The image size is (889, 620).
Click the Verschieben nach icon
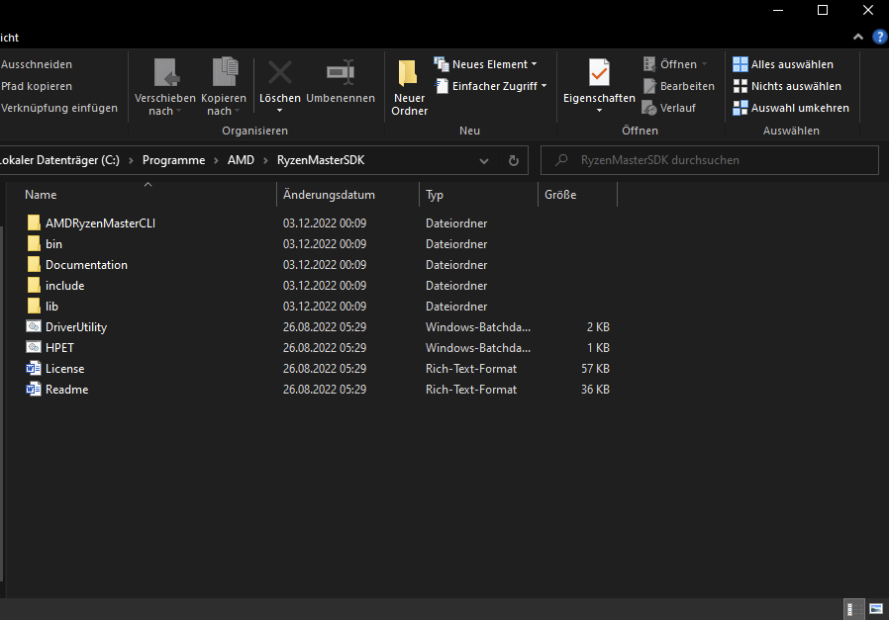coord(165,73)
